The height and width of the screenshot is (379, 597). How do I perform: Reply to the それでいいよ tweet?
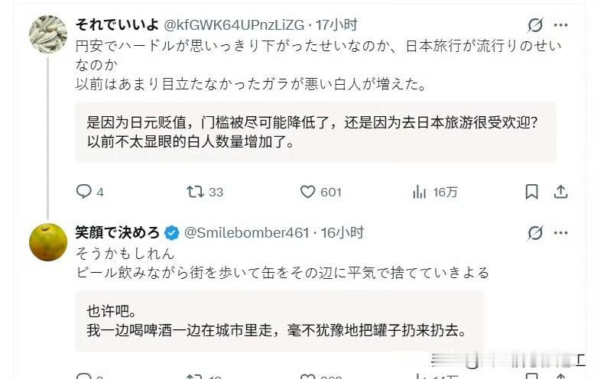[90, 191]
